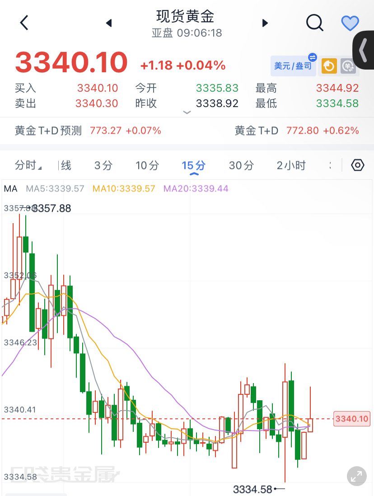Tap the MA5:3339.57 value
This screenshot has height=496, width=374.
[55, 189]
